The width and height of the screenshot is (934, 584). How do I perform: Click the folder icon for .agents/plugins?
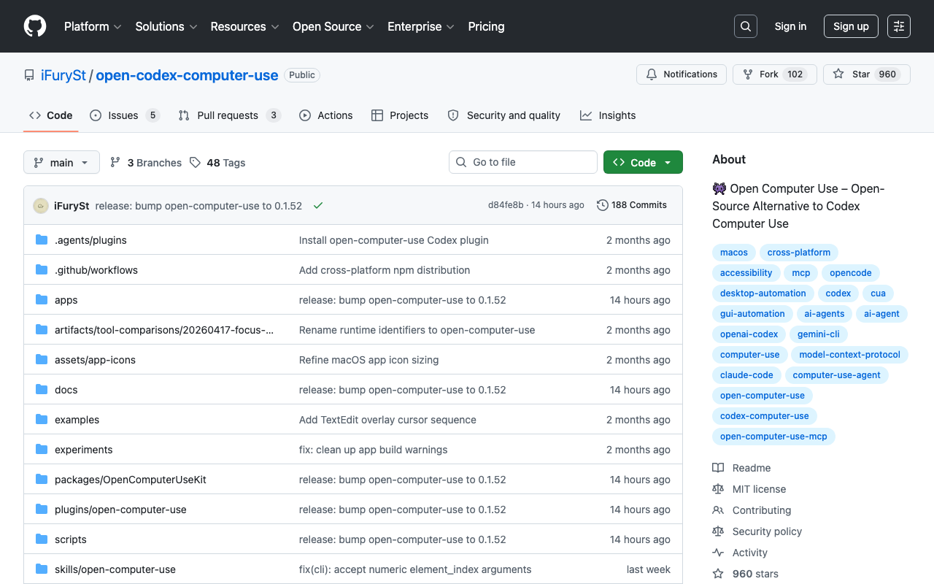[42, 240]
